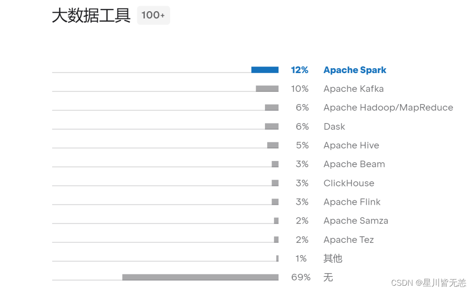This screenshot has height=291, width=473.
Task: Click the gray Apache Hive bar
Action: point(273,145)
